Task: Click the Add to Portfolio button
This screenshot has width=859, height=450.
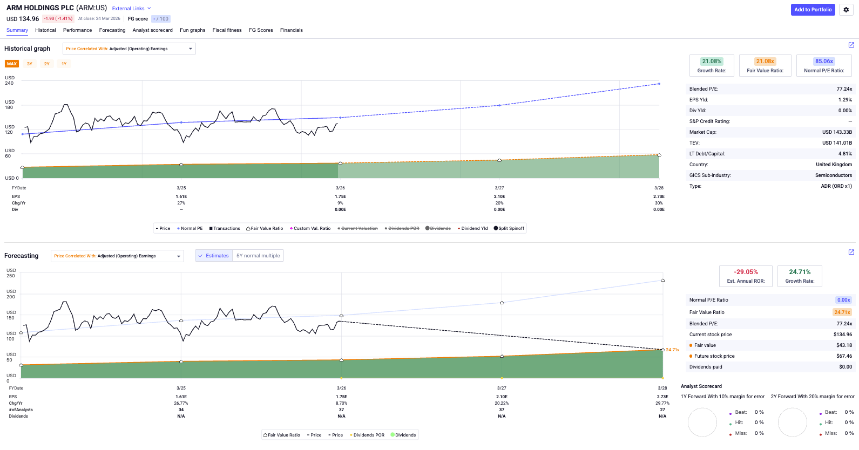Action: [813, 10]
